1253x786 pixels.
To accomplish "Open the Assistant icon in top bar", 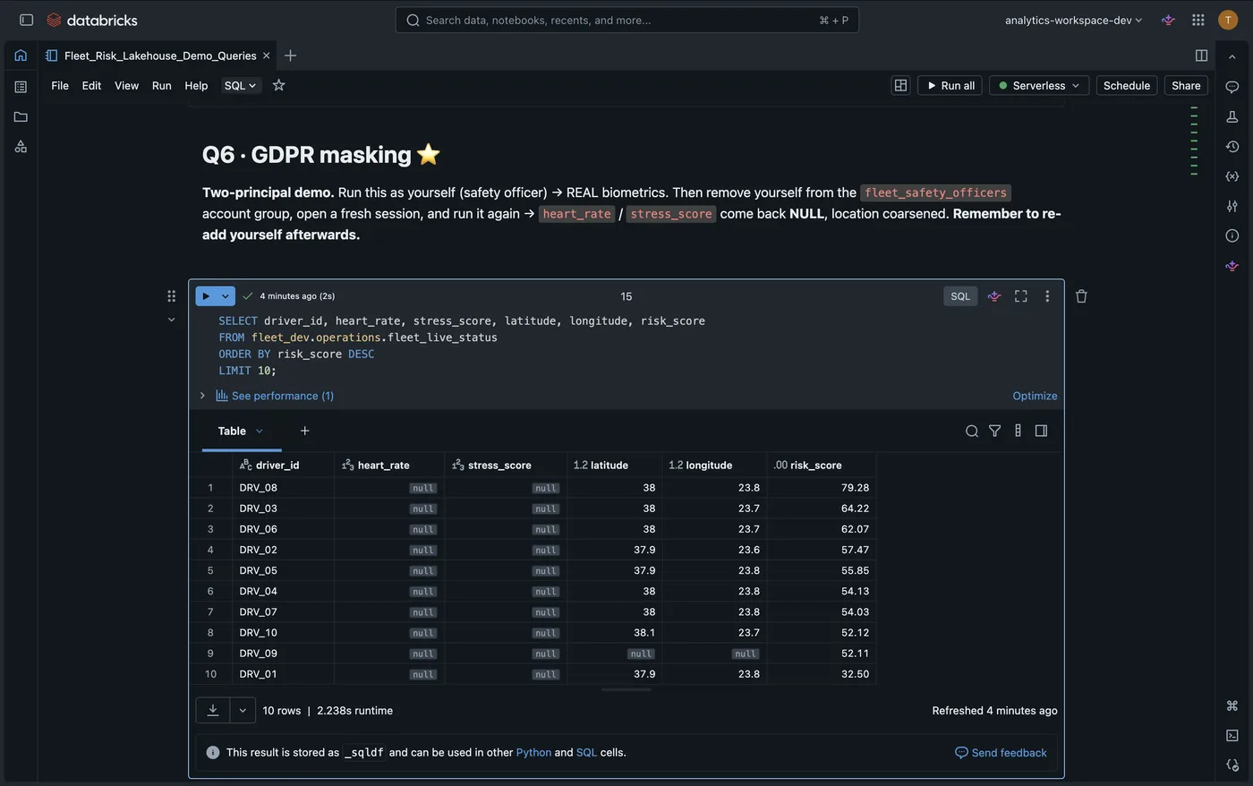I will click(x=1168, y=20).
